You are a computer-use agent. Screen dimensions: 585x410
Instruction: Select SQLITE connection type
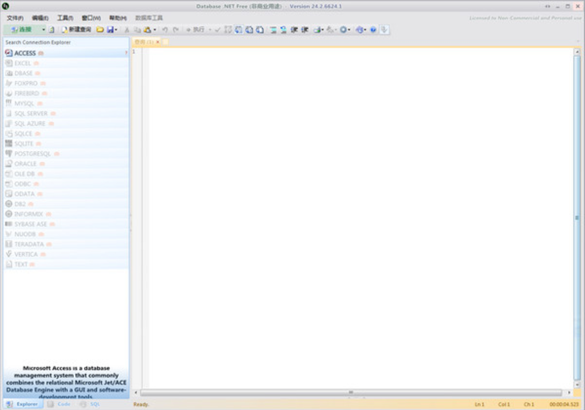(66, 144)
